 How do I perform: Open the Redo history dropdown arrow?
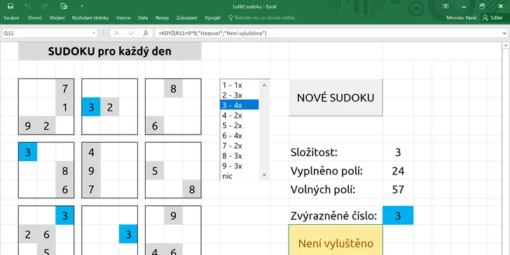[53, 6]
